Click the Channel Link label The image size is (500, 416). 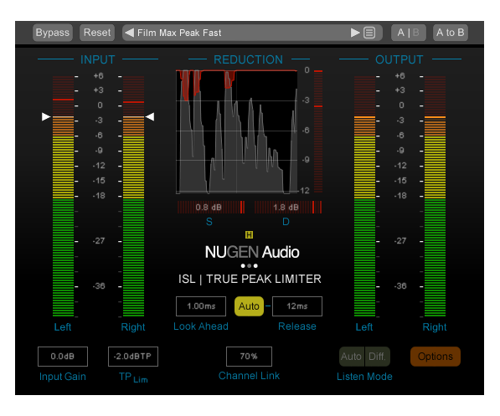249,376
